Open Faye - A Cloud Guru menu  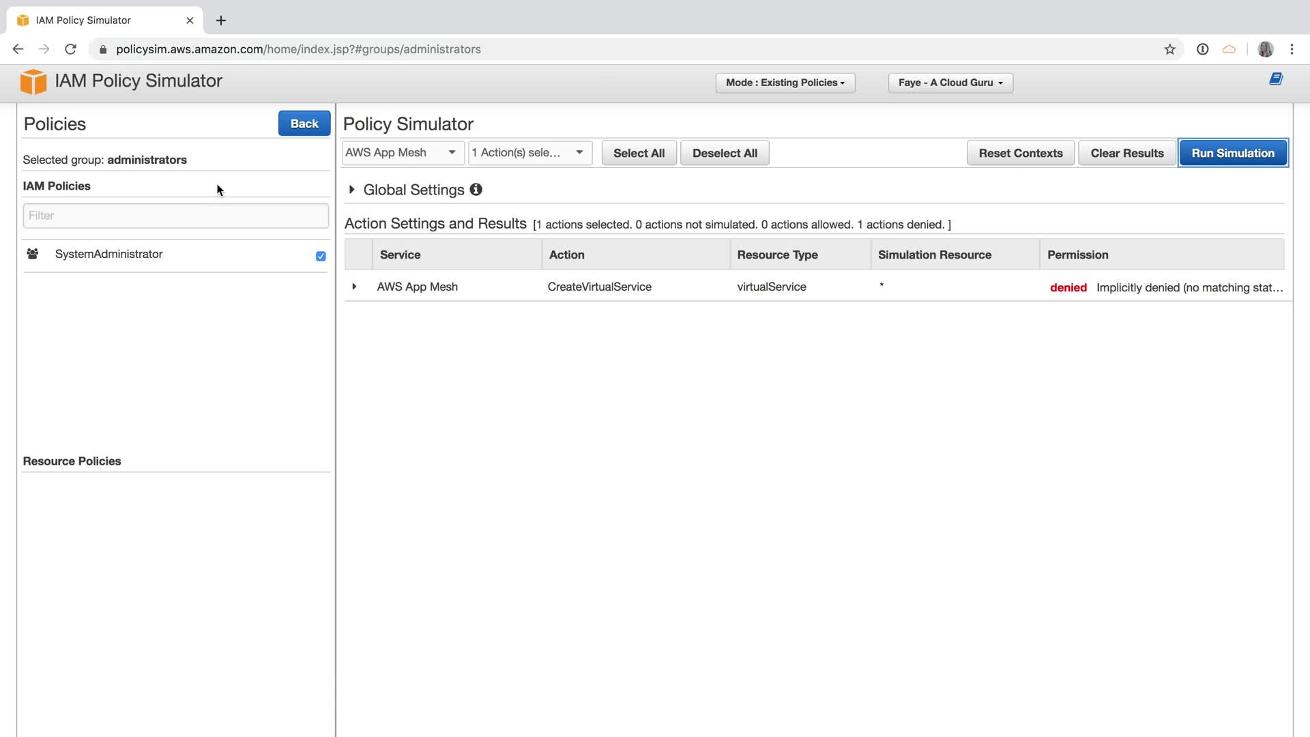(950, 83)
